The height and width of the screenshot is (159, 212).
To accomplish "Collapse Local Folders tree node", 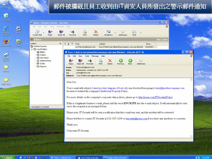I will [x=32, y=49].
